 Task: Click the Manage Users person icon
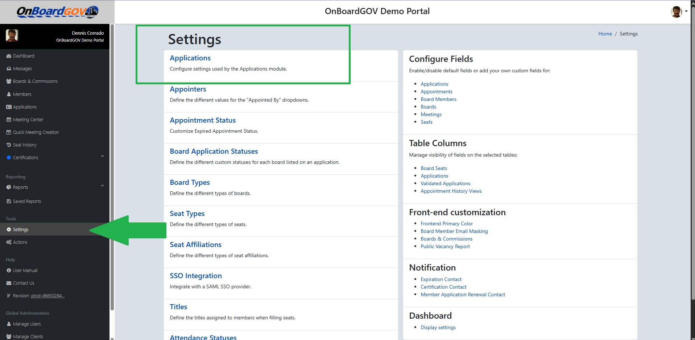tap(9, 324)
